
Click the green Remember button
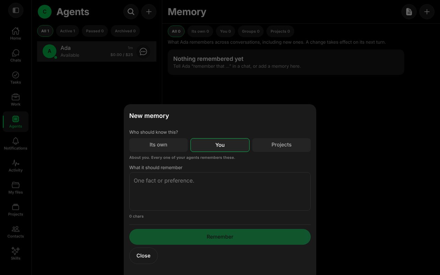220,237
